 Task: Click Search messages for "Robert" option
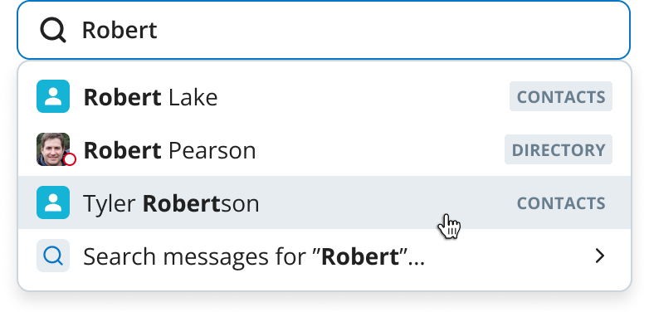(324, 256)
